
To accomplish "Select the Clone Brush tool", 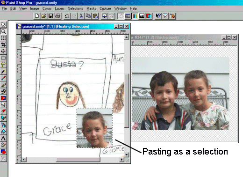I will pyautogui.click(x=3, y=91).
